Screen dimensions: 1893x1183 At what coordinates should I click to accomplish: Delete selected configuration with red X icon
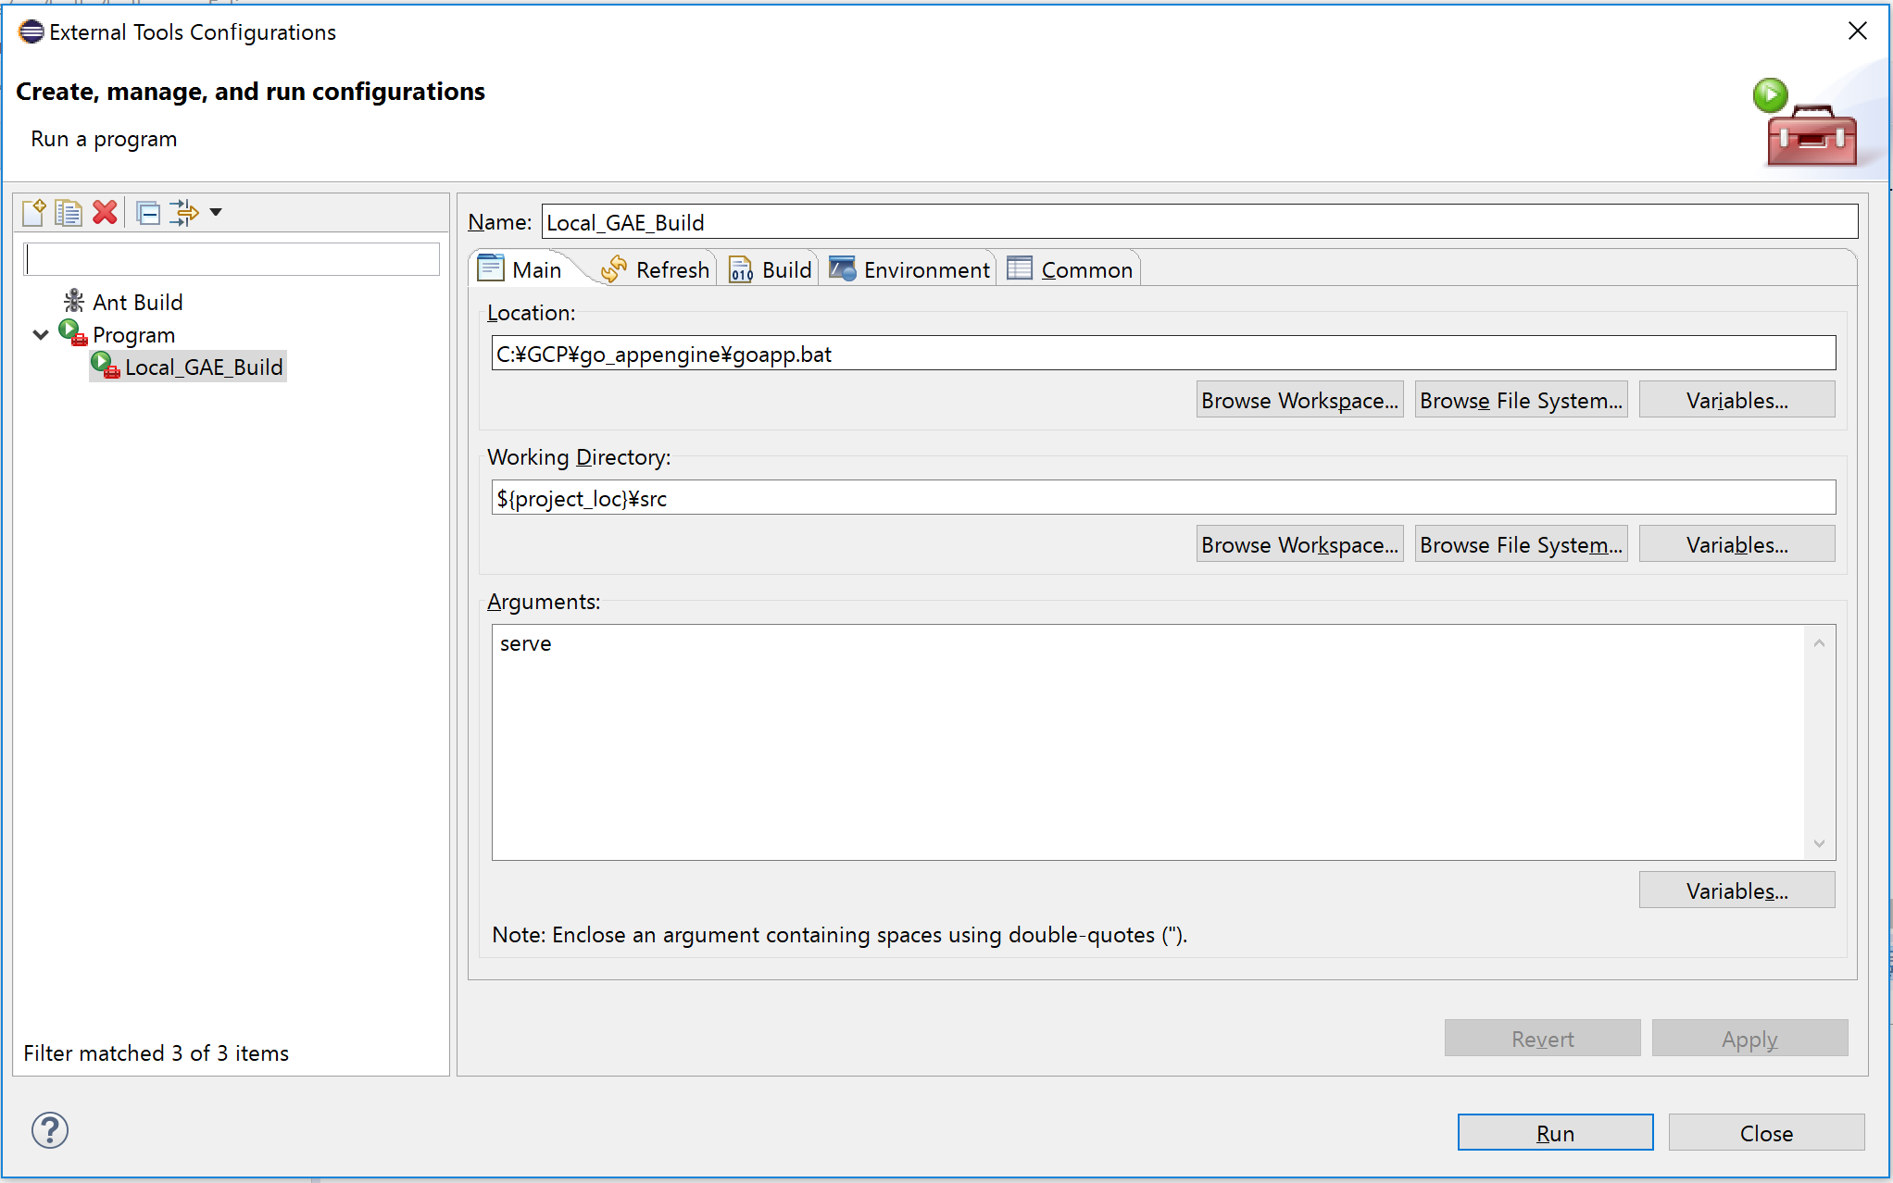pyautogui.click(x=105, y=213)
